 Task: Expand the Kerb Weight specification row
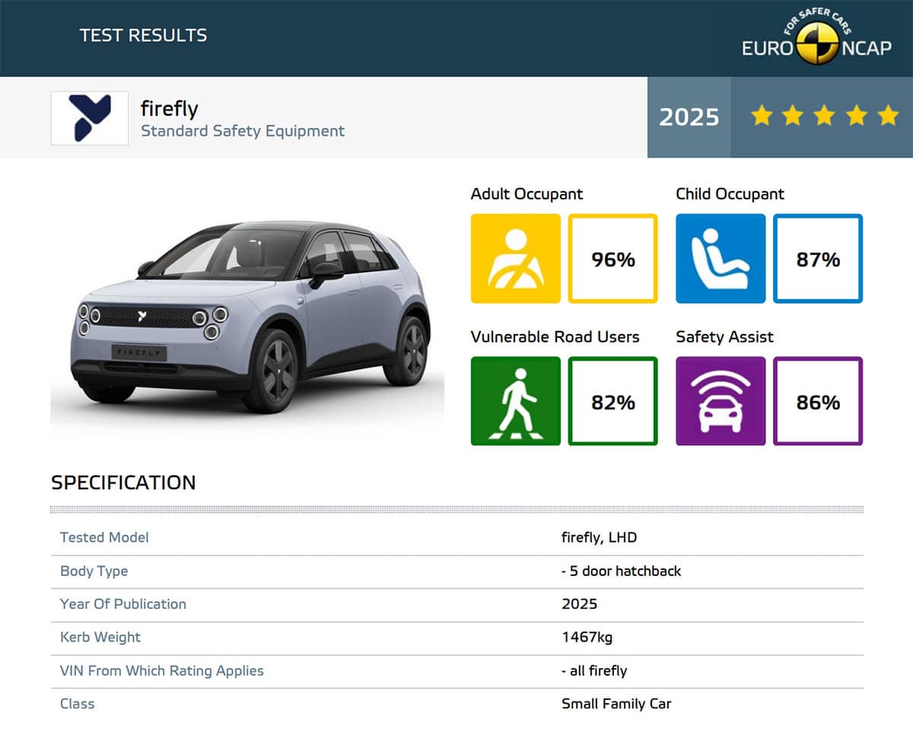pos(100,638)
